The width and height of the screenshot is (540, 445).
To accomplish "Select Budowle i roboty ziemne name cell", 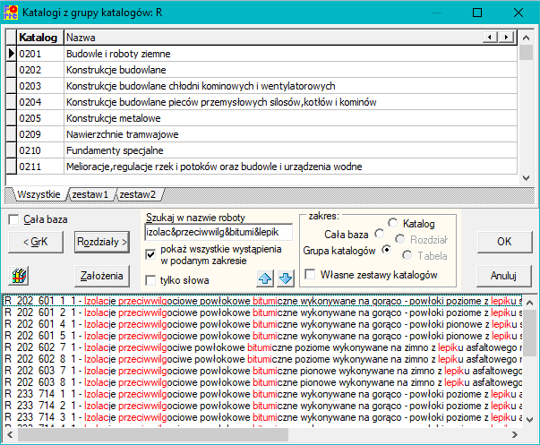I will point(290,54).
